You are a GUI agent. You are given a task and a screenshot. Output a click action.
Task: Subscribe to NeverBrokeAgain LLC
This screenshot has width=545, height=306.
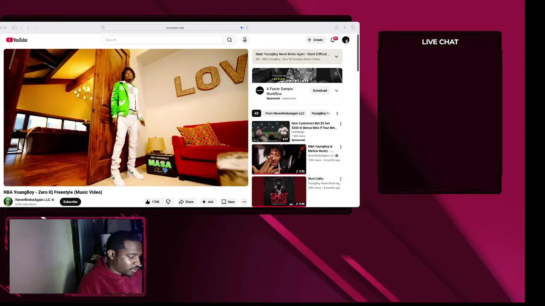click(x=70, y=202)
